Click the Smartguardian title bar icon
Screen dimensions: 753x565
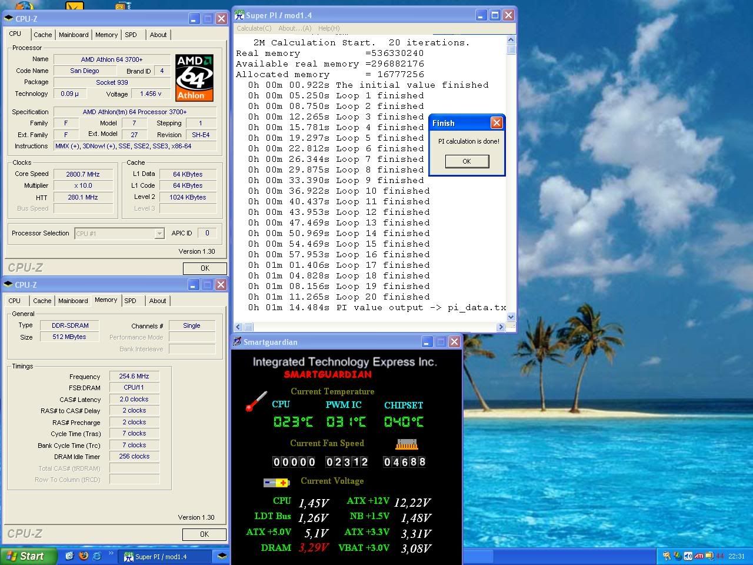(x=237, y=342)
